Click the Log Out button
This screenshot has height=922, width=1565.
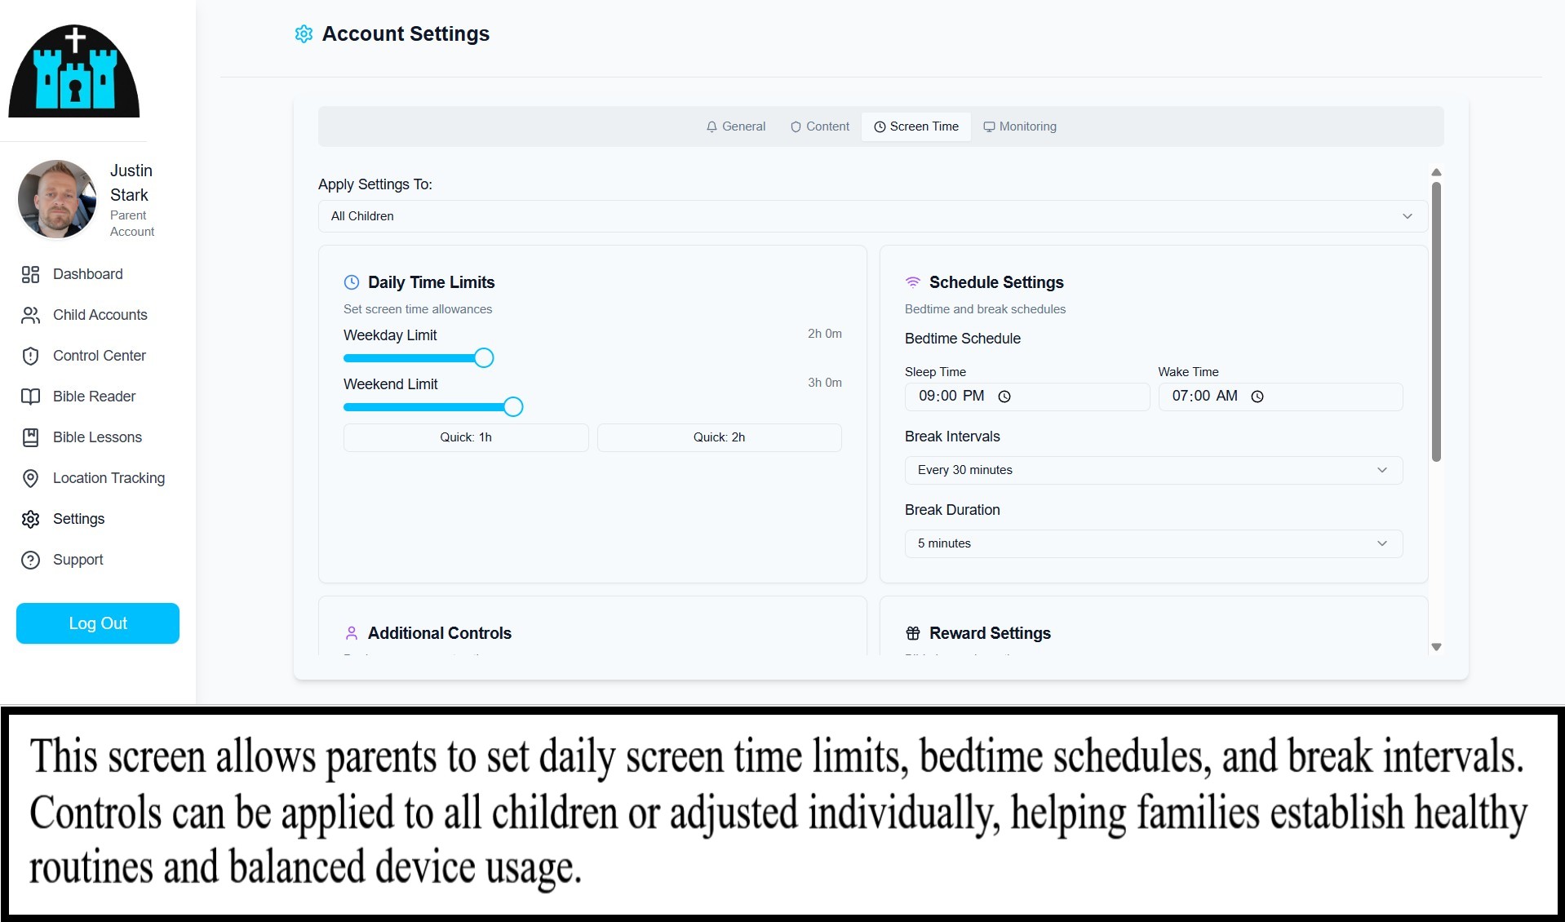(x=98, y=623)
